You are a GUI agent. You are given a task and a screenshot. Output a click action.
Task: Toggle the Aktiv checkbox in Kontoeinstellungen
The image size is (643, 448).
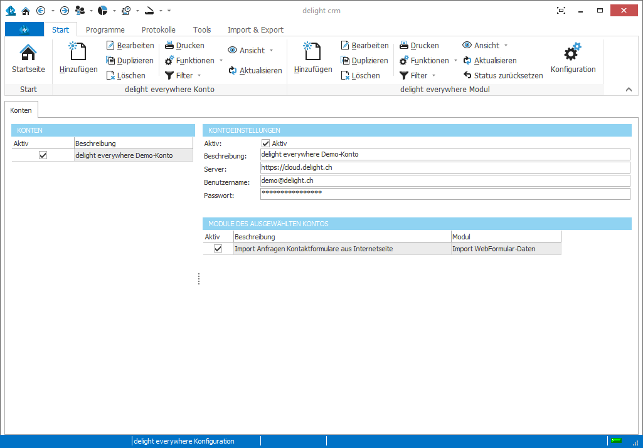pyautogui.click(x=265, y=143)
